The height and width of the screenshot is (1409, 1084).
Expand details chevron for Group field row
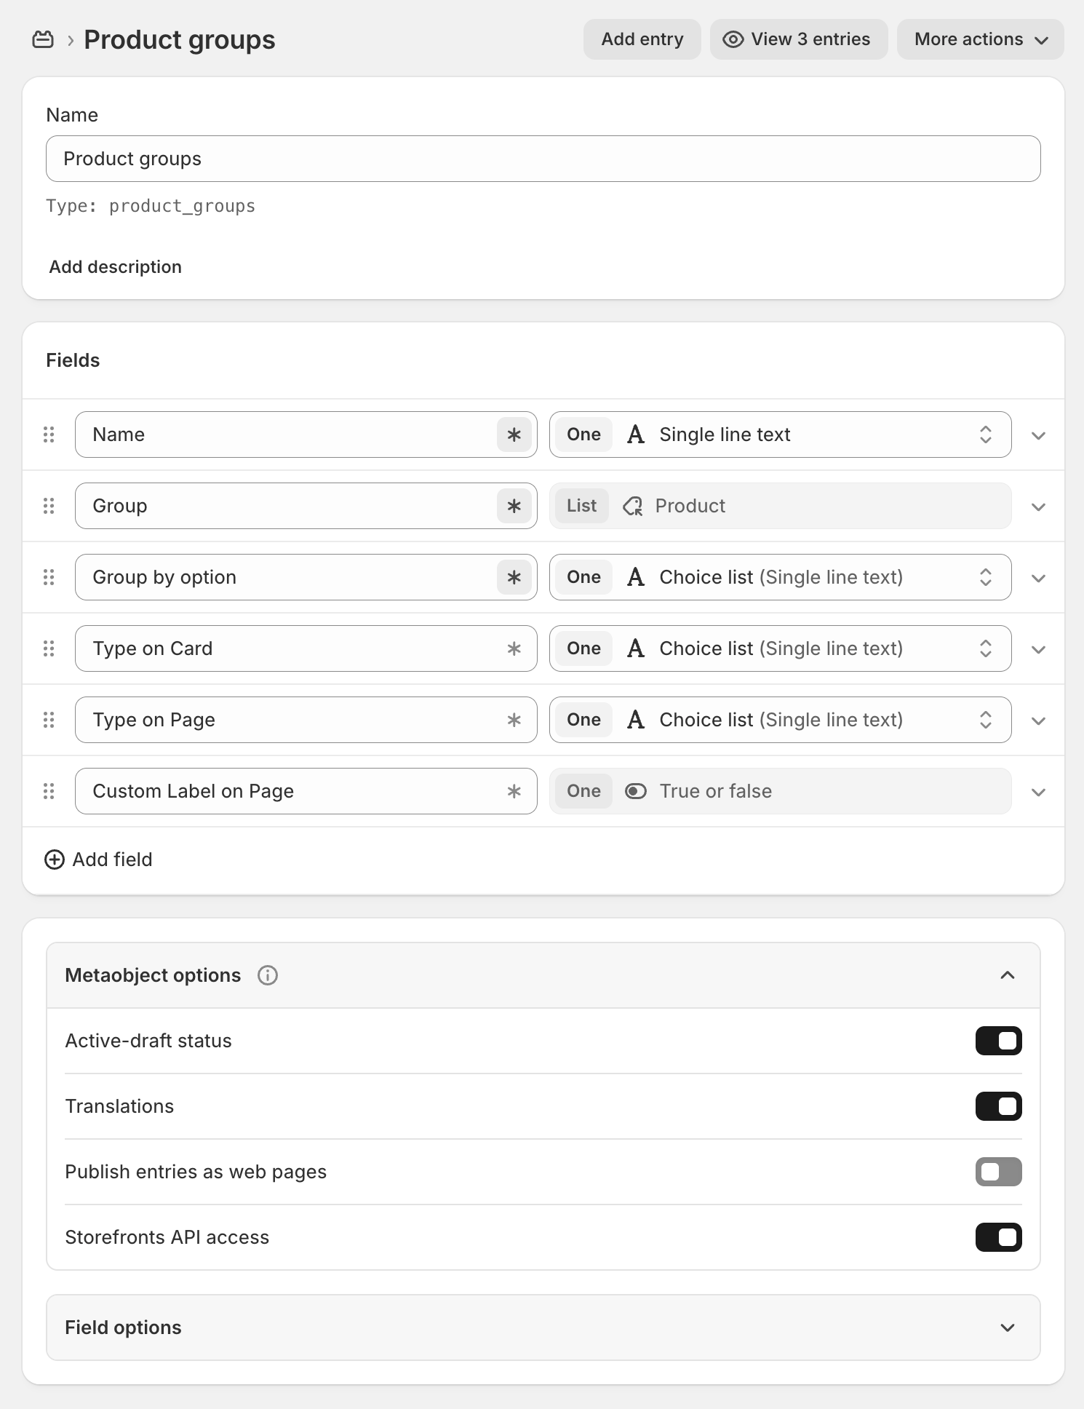[x=1038, y=507]
